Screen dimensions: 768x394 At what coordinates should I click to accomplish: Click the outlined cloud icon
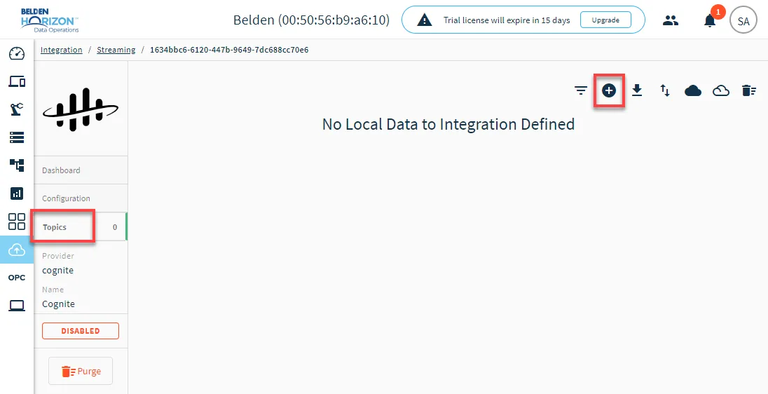(720, 90)
